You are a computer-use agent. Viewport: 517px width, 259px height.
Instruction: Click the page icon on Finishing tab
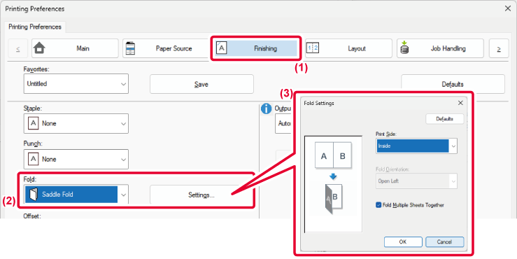point(221,48)
